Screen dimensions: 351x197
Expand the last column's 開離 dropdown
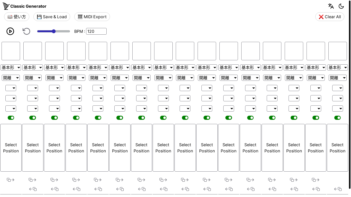337,78
